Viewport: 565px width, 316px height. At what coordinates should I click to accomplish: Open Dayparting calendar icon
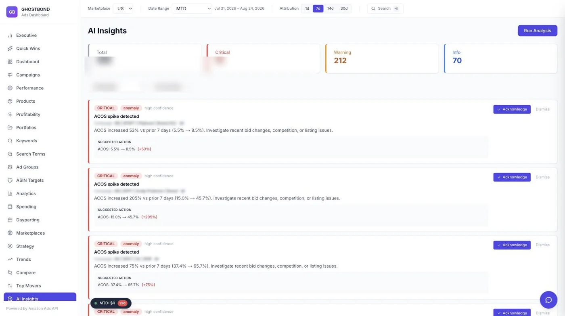(x=10, y=220)
